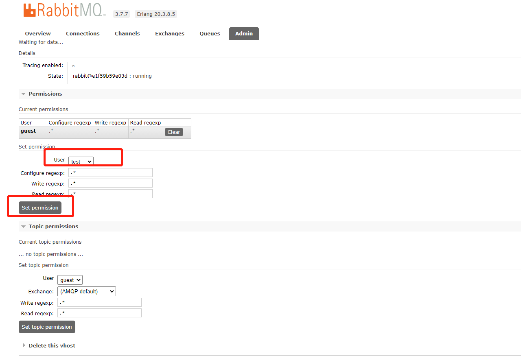Open the Exchange dropdown showing AMQP default

pos(86,291)
